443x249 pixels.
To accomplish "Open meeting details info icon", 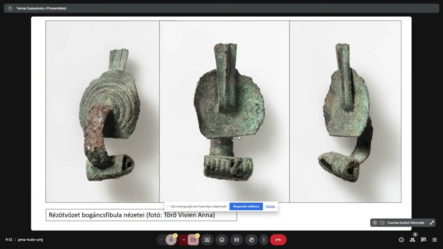I will point(401,240).
